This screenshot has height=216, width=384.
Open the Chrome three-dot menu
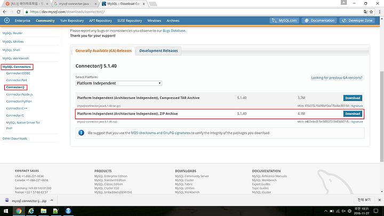pos(380,12)
